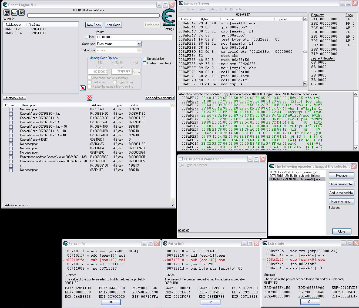
Task: Freeze the CaesarIV.exe+7452D1 entry
Action: pos(11,140)
